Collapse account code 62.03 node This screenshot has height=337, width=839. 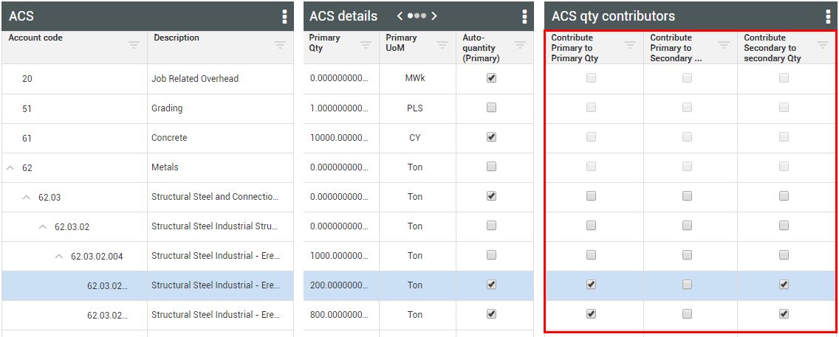[x=27, y=197]
